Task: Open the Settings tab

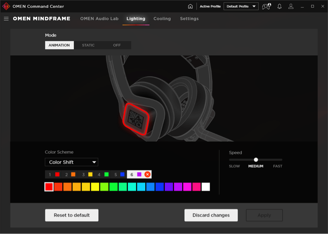Action: coord(189,19)
